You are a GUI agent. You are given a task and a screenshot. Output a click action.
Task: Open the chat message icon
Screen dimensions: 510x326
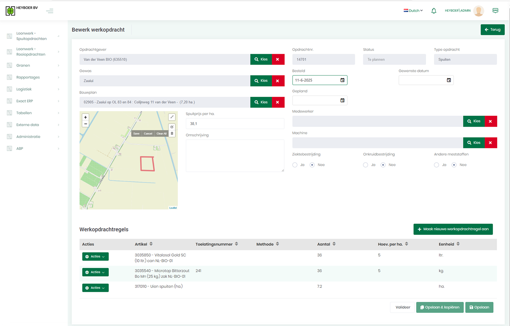pos(495,11)
